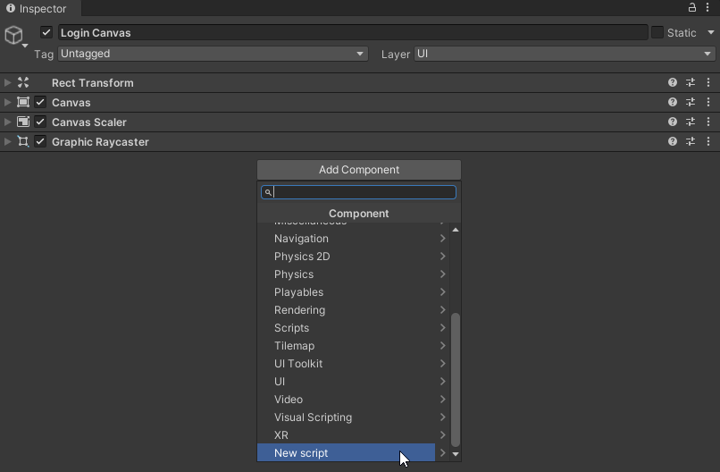Open Rect Transform preset selector icon
The image size is (720, 472).
pos(691,82)
